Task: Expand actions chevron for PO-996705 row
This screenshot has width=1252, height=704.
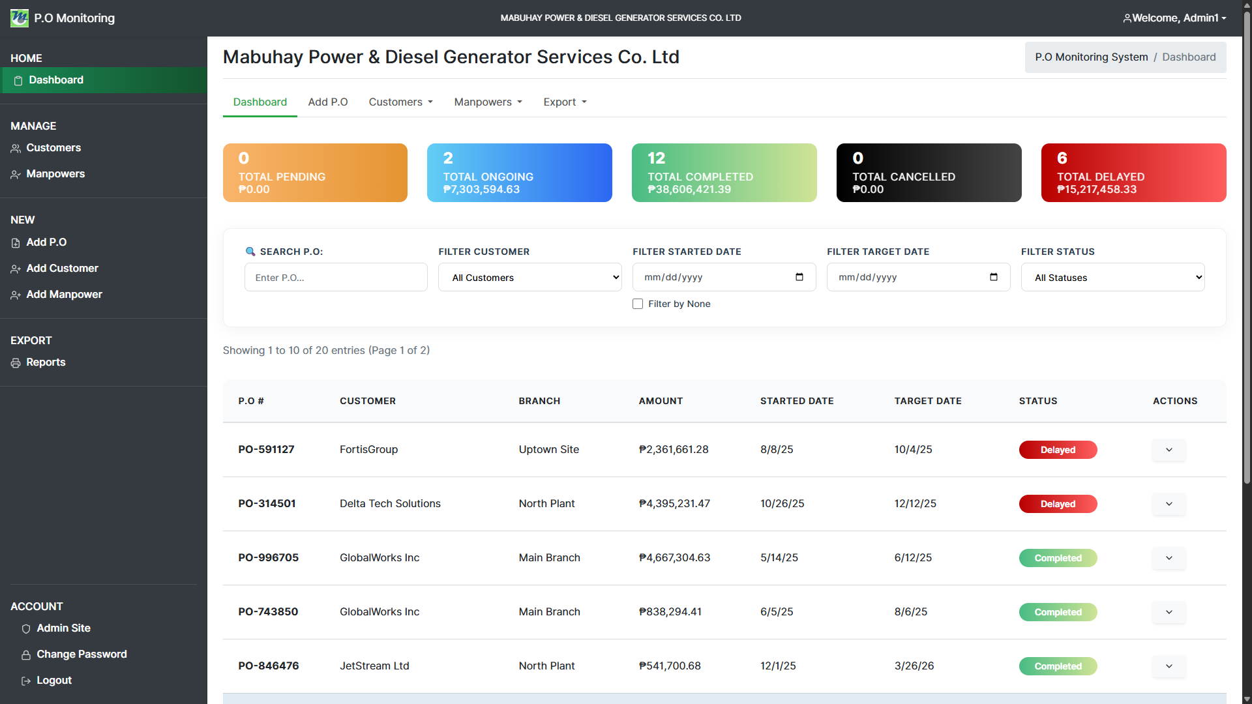Action: click(1169, 558)
